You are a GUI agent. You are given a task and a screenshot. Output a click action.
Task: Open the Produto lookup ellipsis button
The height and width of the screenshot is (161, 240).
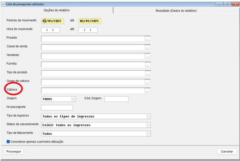(147, 39)
